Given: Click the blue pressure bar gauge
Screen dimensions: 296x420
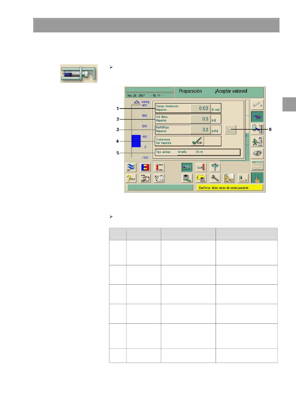Looking at the screenshot, I should pos(136,141).
